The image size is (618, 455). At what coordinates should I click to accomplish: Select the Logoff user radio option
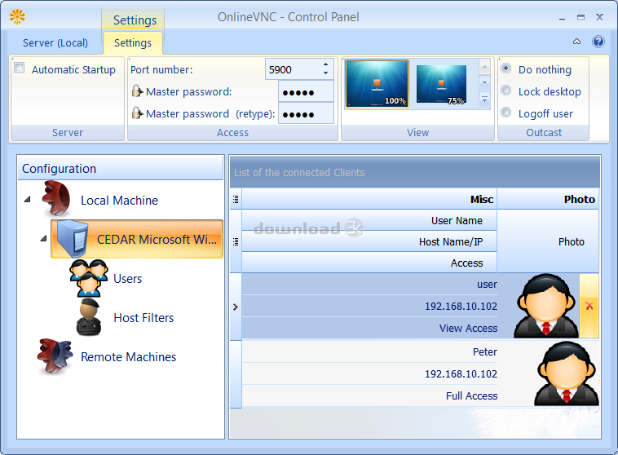[x=506, y=113]
